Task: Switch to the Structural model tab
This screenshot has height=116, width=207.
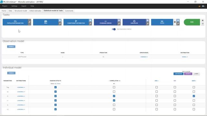Action: [x=21, y=11]
